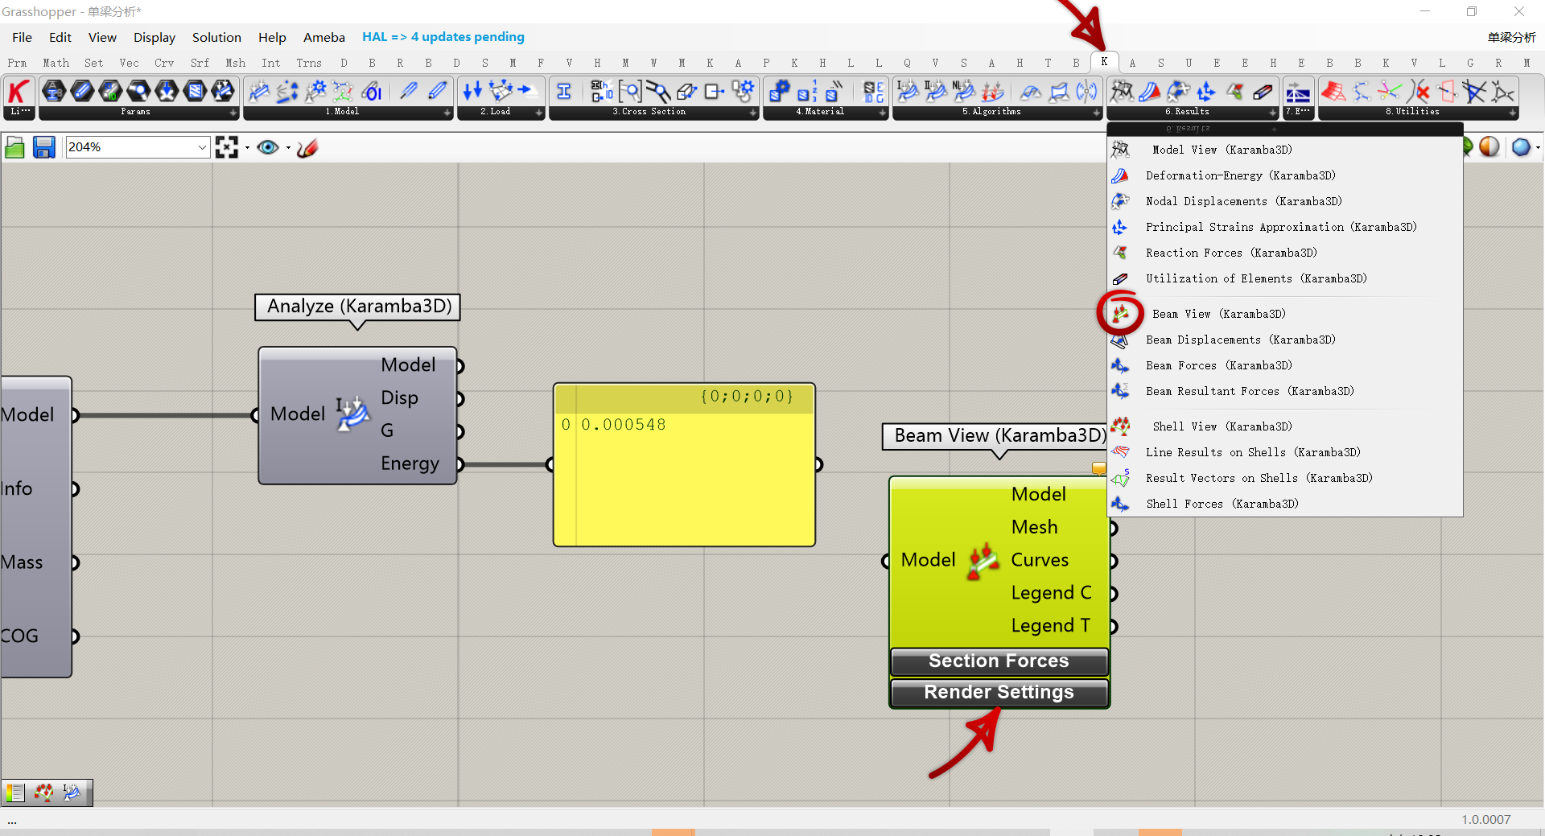Click the sketch pen icon in canvas toolbar
This screenshot has height=836, width=1545.
pos(307,147)
